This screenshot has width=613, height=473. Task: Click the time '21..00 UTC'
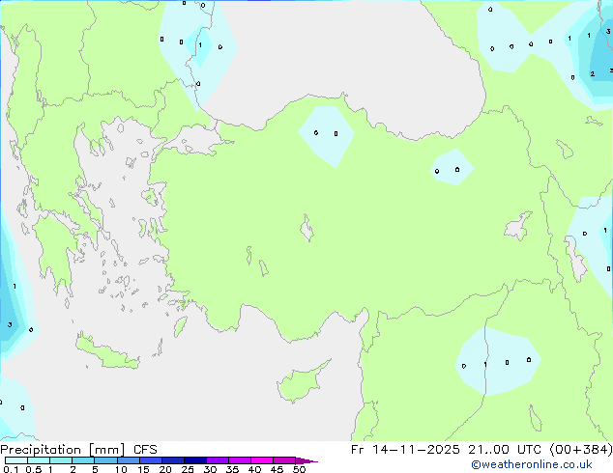(x=505, y=450)
